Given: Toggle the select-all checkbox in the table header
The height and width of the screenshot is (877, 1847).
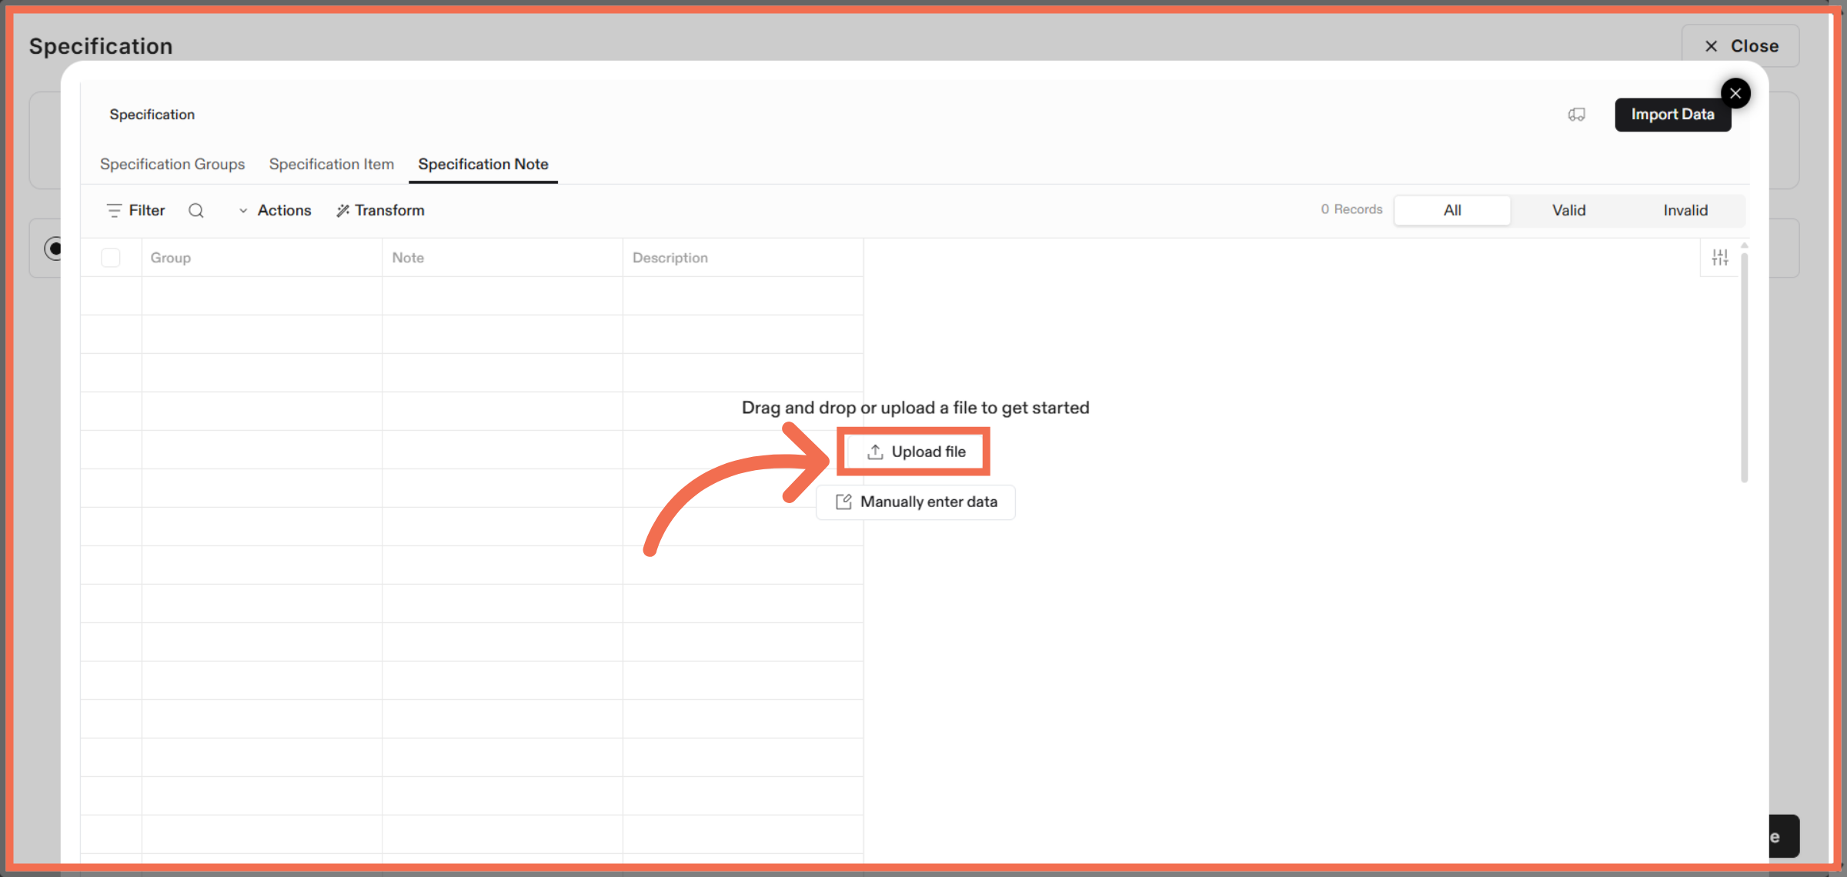Looking at the screenshot, I should (111, 257).
